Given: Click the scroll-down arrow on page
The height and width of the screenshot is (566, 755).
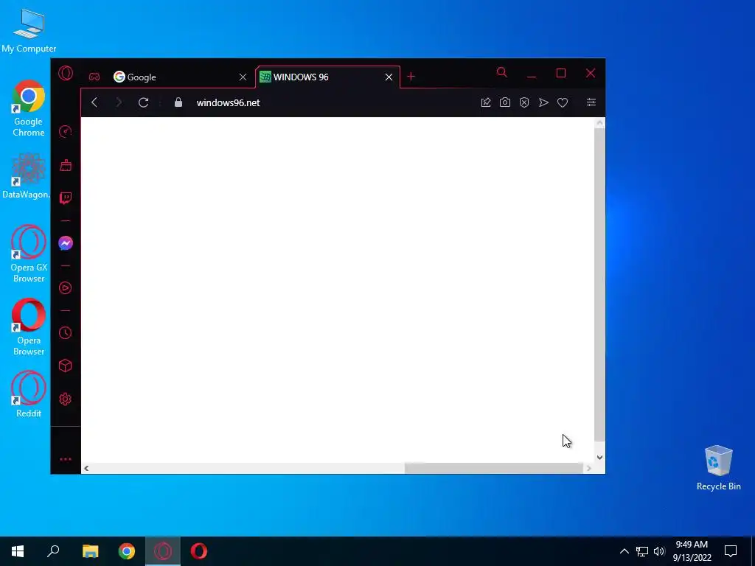Looking at the screenshot, I should coord(599,457).
